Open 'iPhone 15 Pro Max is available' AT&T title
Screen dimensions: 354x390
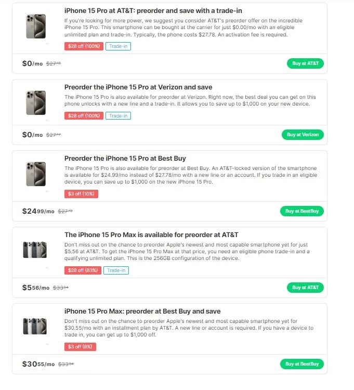[151, 235]
